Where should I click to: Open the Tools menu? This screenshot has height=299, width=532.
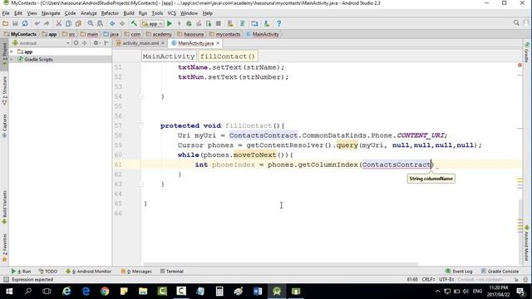point(157,13)
